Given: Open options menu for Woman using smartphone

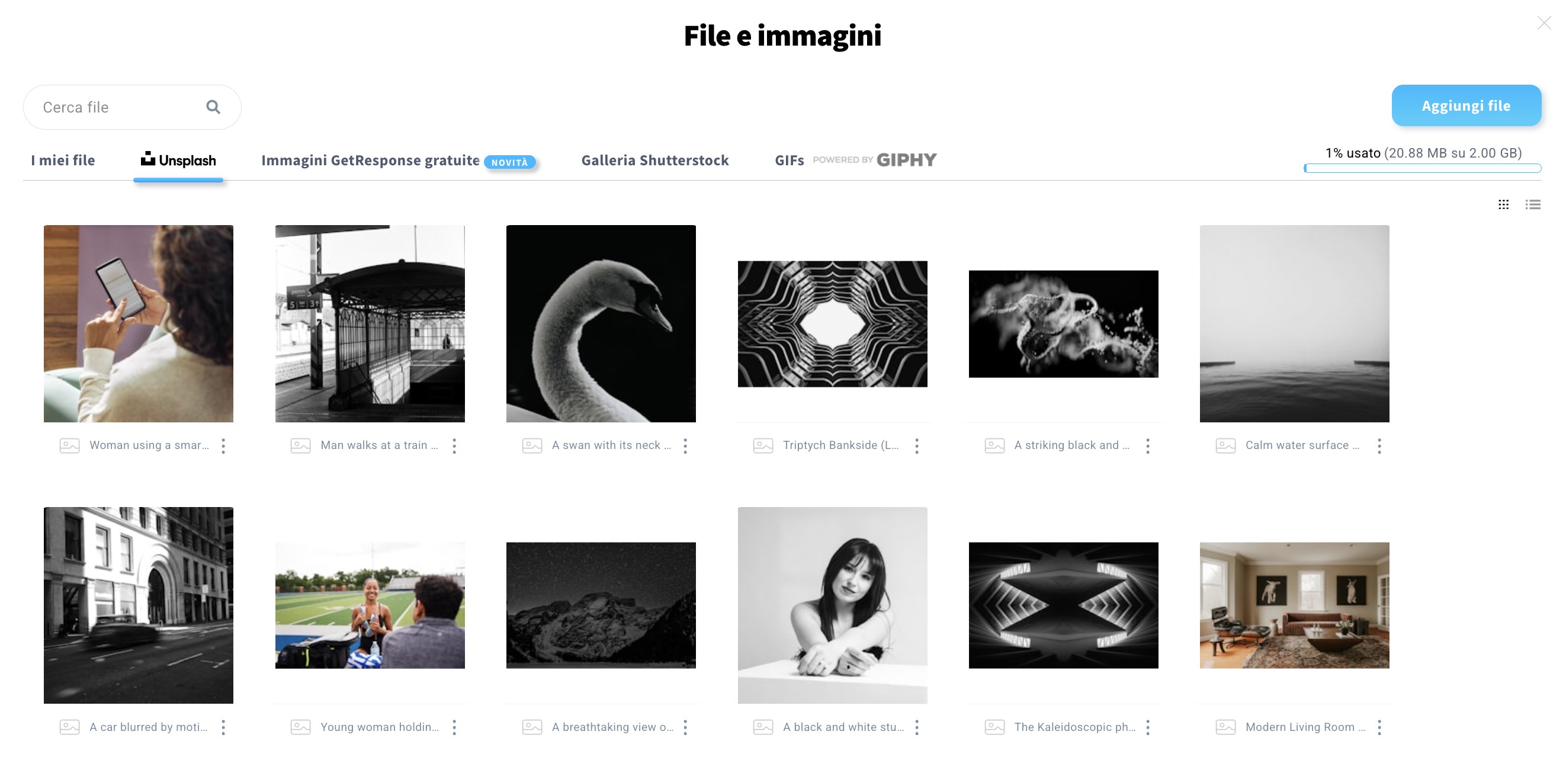Looking at the screenshot, I should click(x=223, y=445).
